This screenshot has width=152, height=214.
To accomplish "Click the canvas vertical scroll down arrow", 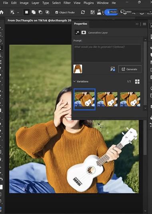I will 145,210.
